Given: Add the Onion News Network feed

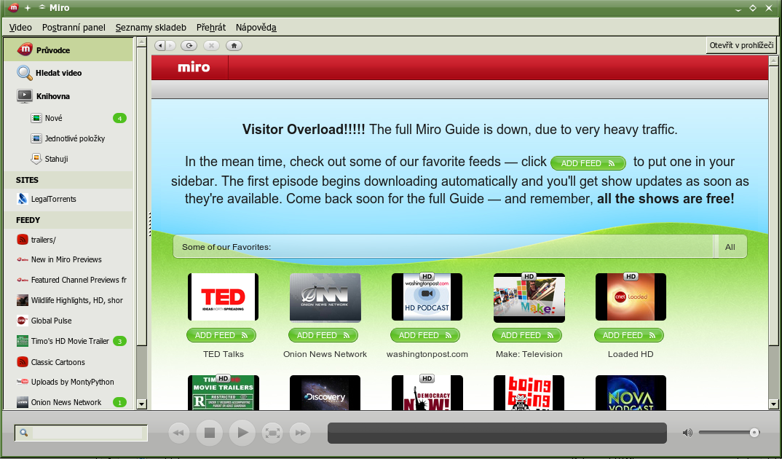Looking at the screenshot, I should [x=323, y=335].
